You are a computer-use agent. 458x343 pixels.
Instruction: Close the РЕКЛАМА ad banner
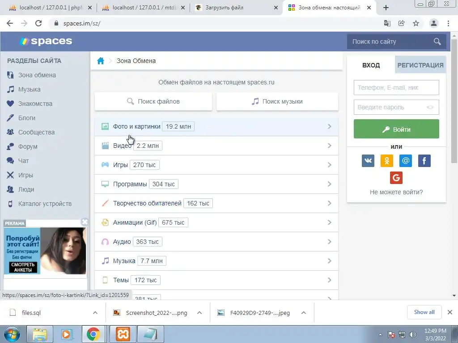tap(85, 222)
